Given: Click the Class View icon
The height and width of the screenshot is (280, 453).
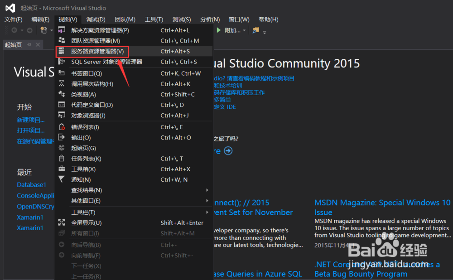Looking at the screenshot, I should [62, 94].
